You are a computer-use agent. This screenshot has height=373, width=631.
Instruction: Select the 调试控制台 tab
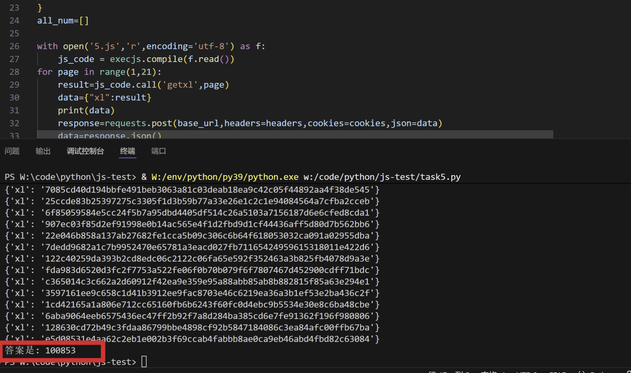[x=85, y=151]
